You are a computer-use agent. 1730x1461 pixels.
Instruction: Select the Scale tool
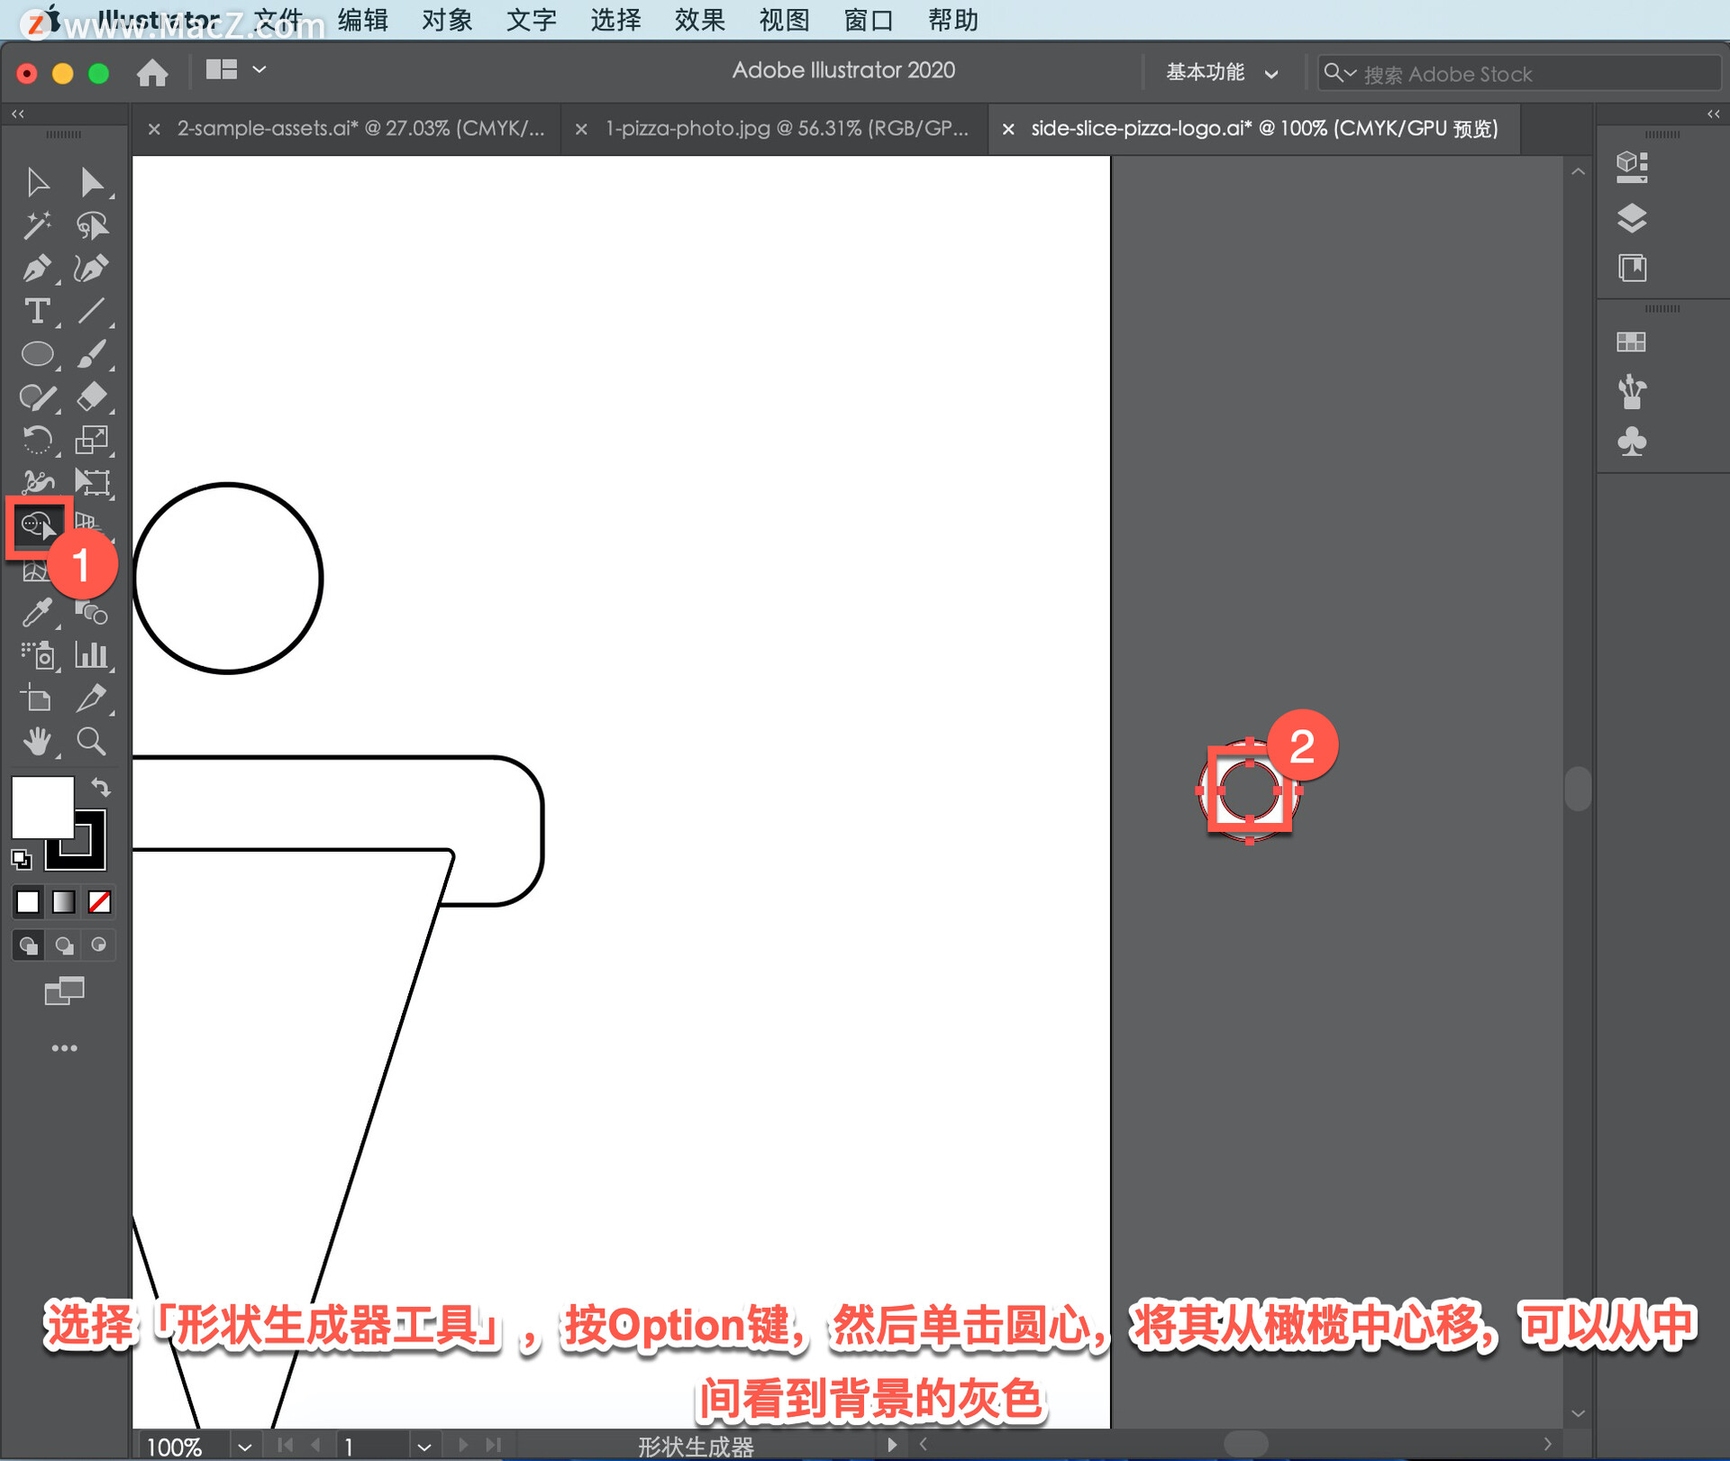[x=91, y=441]
